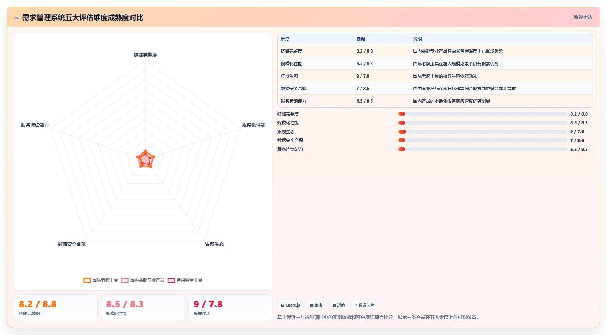Click the 表格 tag chip
This screenshot has width=607, height=335.
[316, 305]
